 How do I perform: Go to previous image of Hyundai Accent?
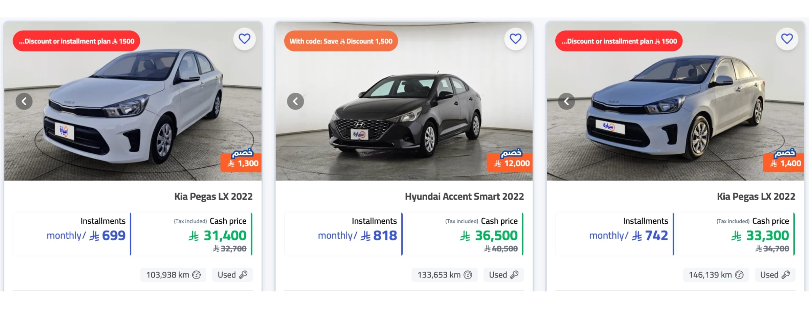click(x=295, y=101)
